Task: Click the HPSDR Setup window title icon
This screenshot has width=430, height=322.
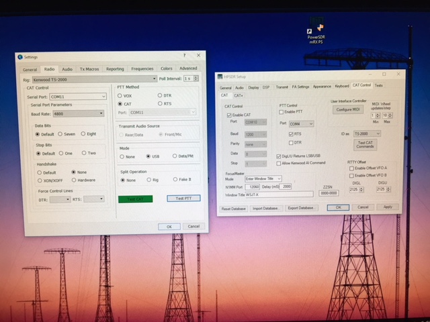Action: coord(220,75)
